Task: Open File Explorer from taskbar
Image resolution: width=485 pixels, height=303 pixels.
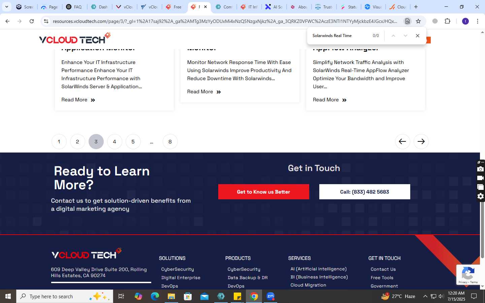Action: tap(171, 296)
